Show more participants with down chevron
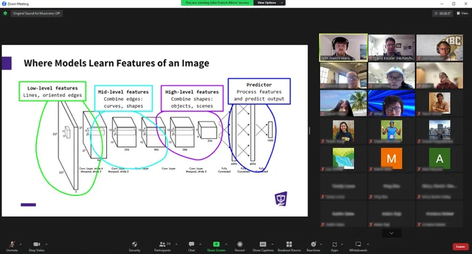This screenshot has height=254, width=472. tap(391, 233)
